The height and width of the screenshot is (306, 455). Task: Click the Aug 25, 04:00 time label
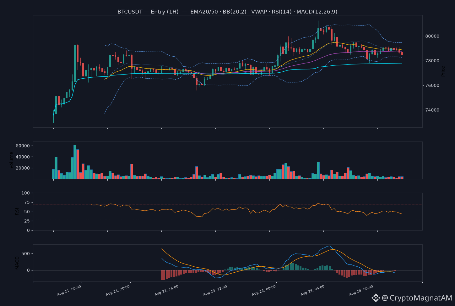[313, 290]
